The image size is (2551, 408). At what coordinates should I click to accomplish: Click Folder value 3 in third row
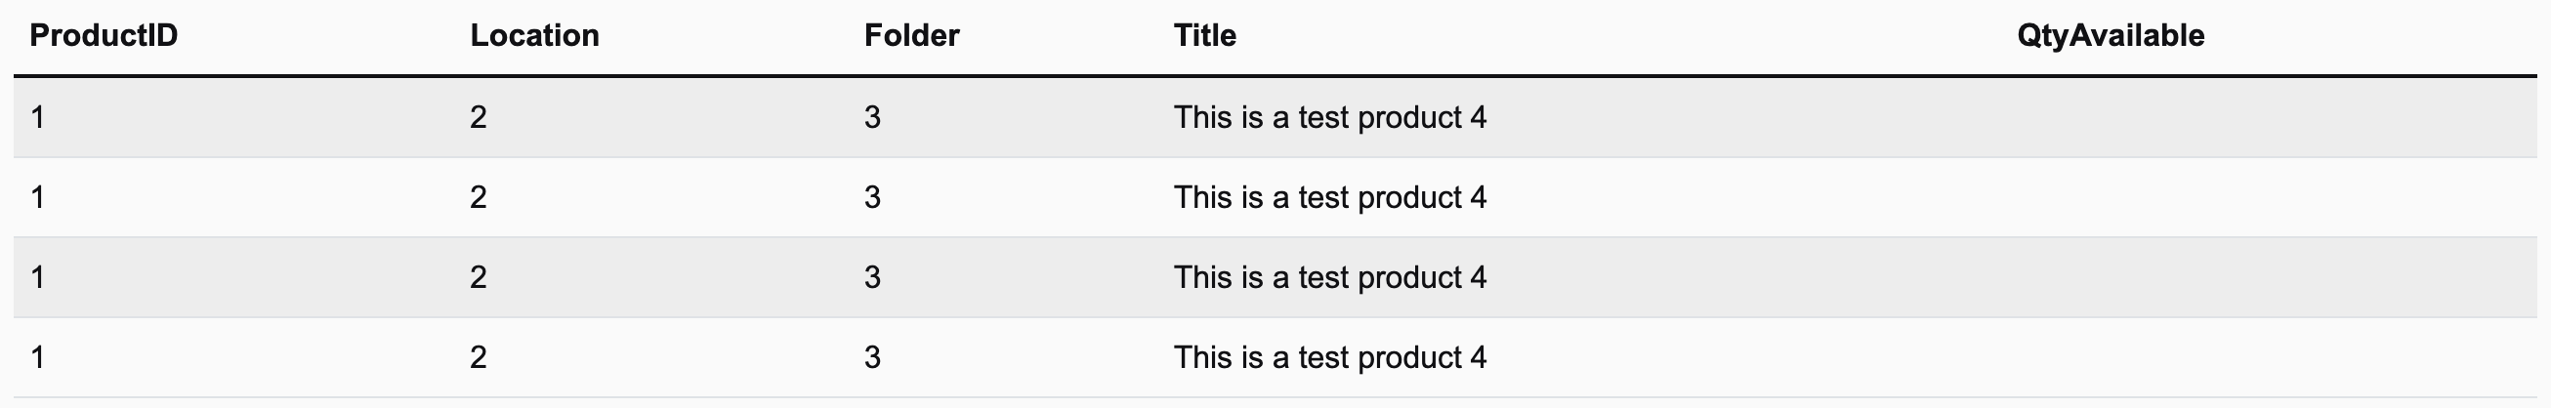click(872, 277)
